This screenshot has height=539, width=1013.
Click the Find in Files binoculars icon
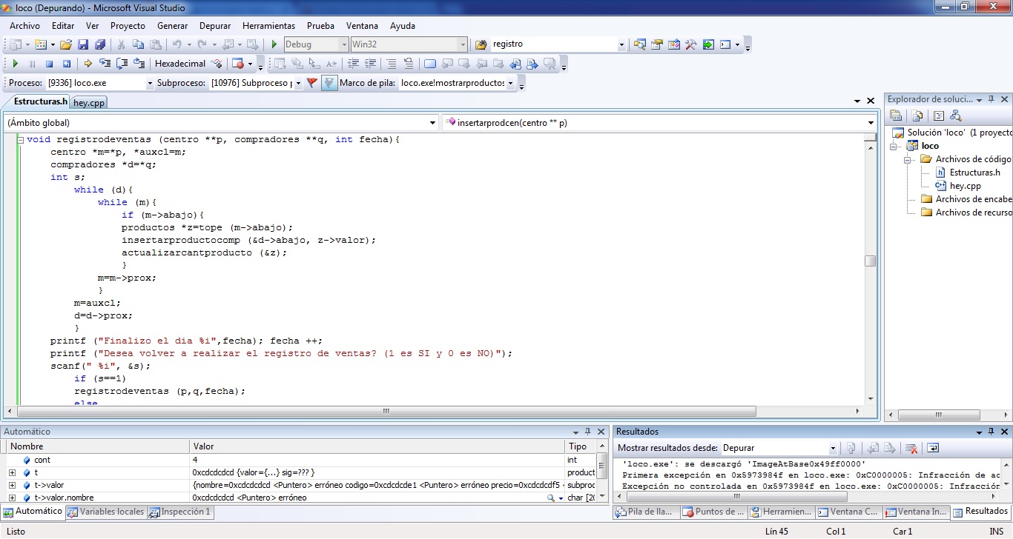click(481, 44)
